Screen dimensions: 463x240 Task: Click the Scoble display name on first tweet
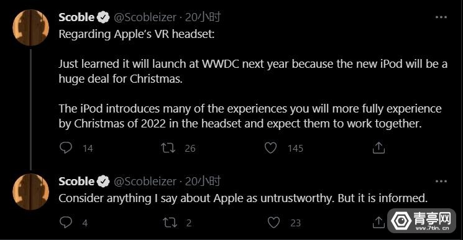(76, 17)
